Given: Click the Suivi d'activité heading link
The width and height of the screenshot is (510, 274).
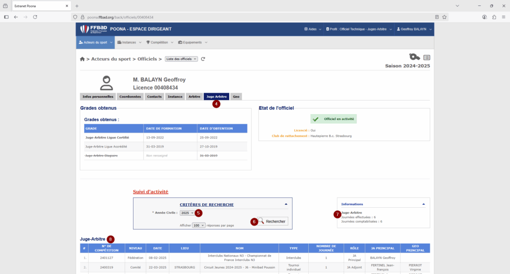Looking at the screenshot, I should (150, 192).
